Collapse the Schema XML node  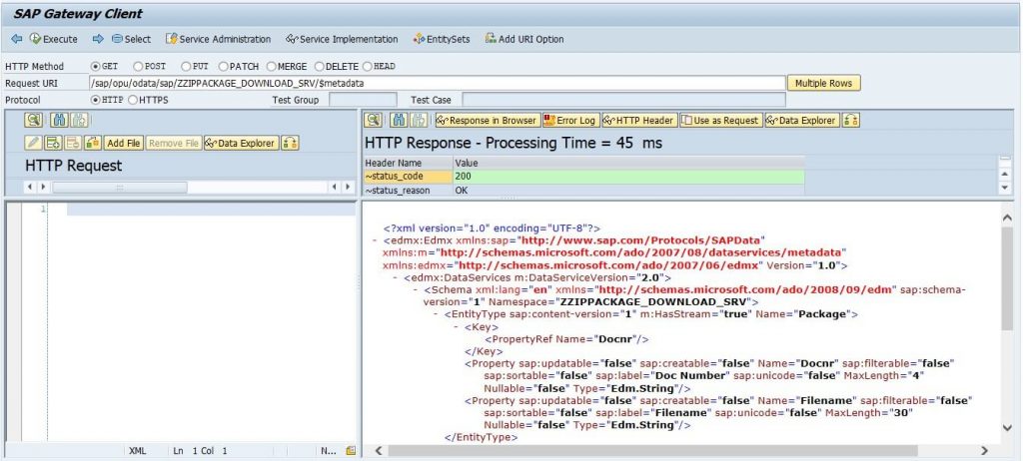(x=416, y=290)
